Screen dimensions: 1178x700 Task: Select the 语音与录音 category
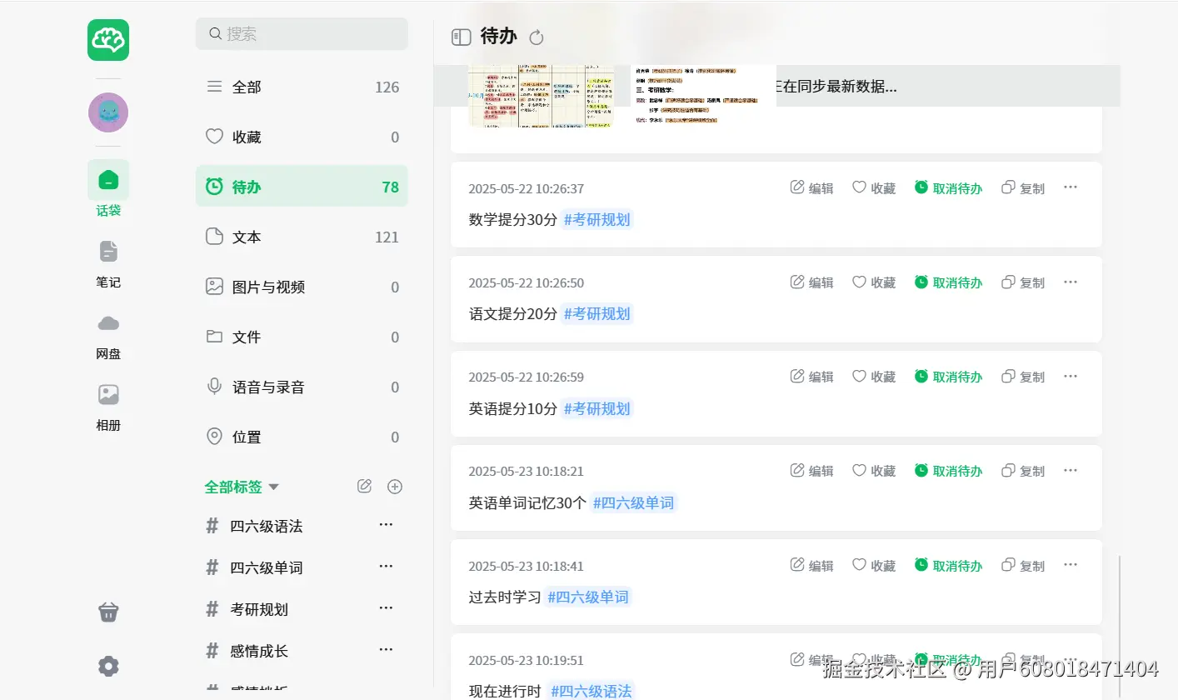[302, 387]
